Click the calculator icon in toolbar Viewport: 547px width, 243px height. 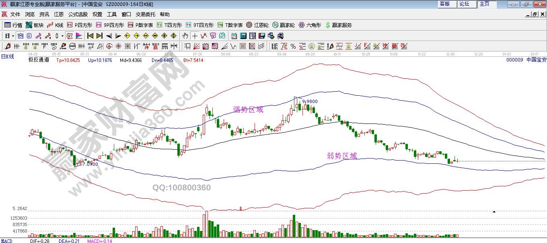coord(243,36)
